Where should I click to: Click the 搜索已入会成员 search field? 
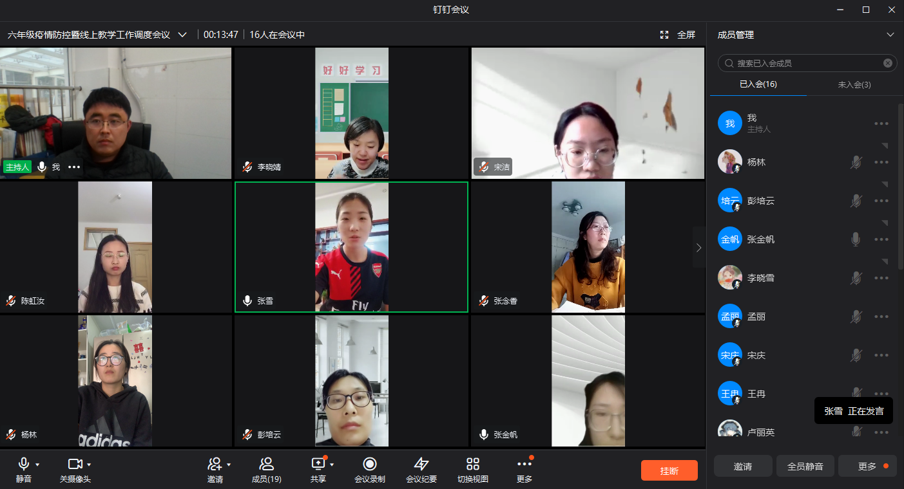(x=805, y=63)
